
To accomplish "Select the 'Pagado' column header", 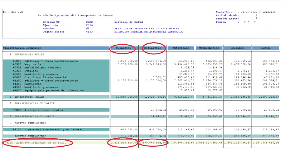I will [x=266, y=48].
